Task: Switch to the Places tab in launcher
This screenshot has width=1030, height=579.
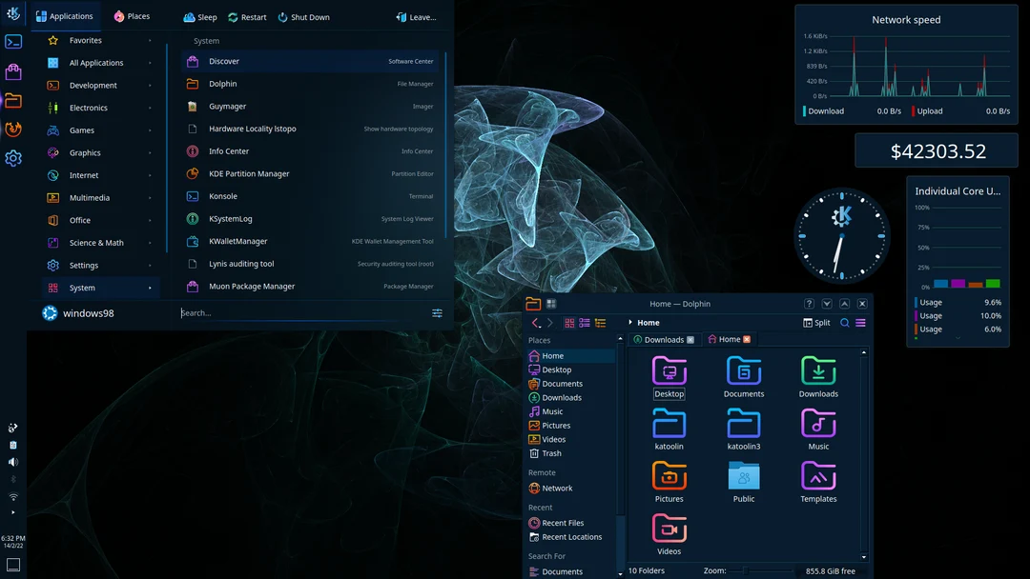Action: coord(130,15)
